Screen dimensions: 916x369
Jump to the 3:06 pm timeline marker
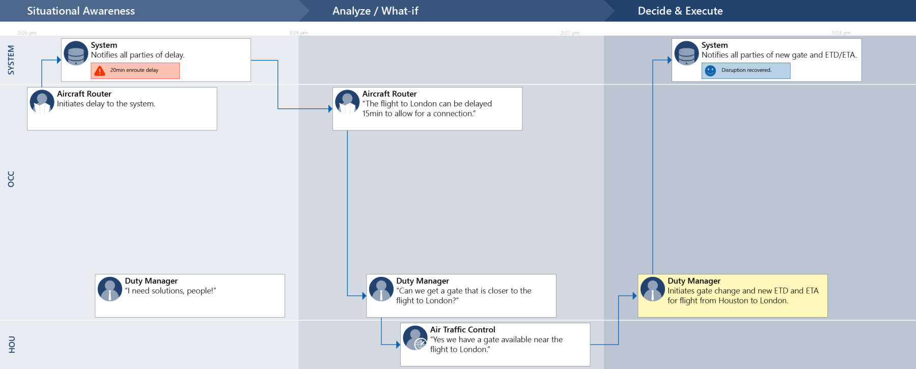coord(298,33)
